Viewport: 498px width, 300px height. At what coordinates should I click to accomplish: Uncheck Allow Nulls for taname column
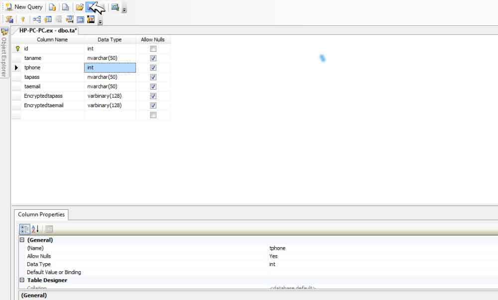click(153, 58)
